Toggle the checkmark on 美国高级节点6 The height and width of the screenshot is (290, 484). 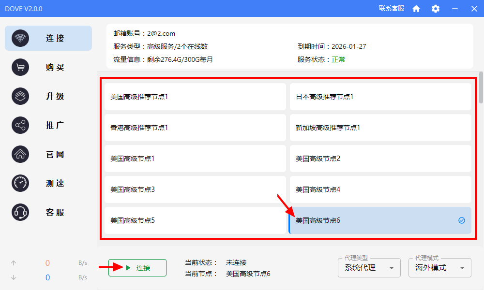pyautogui.click(x=461, y=220)
